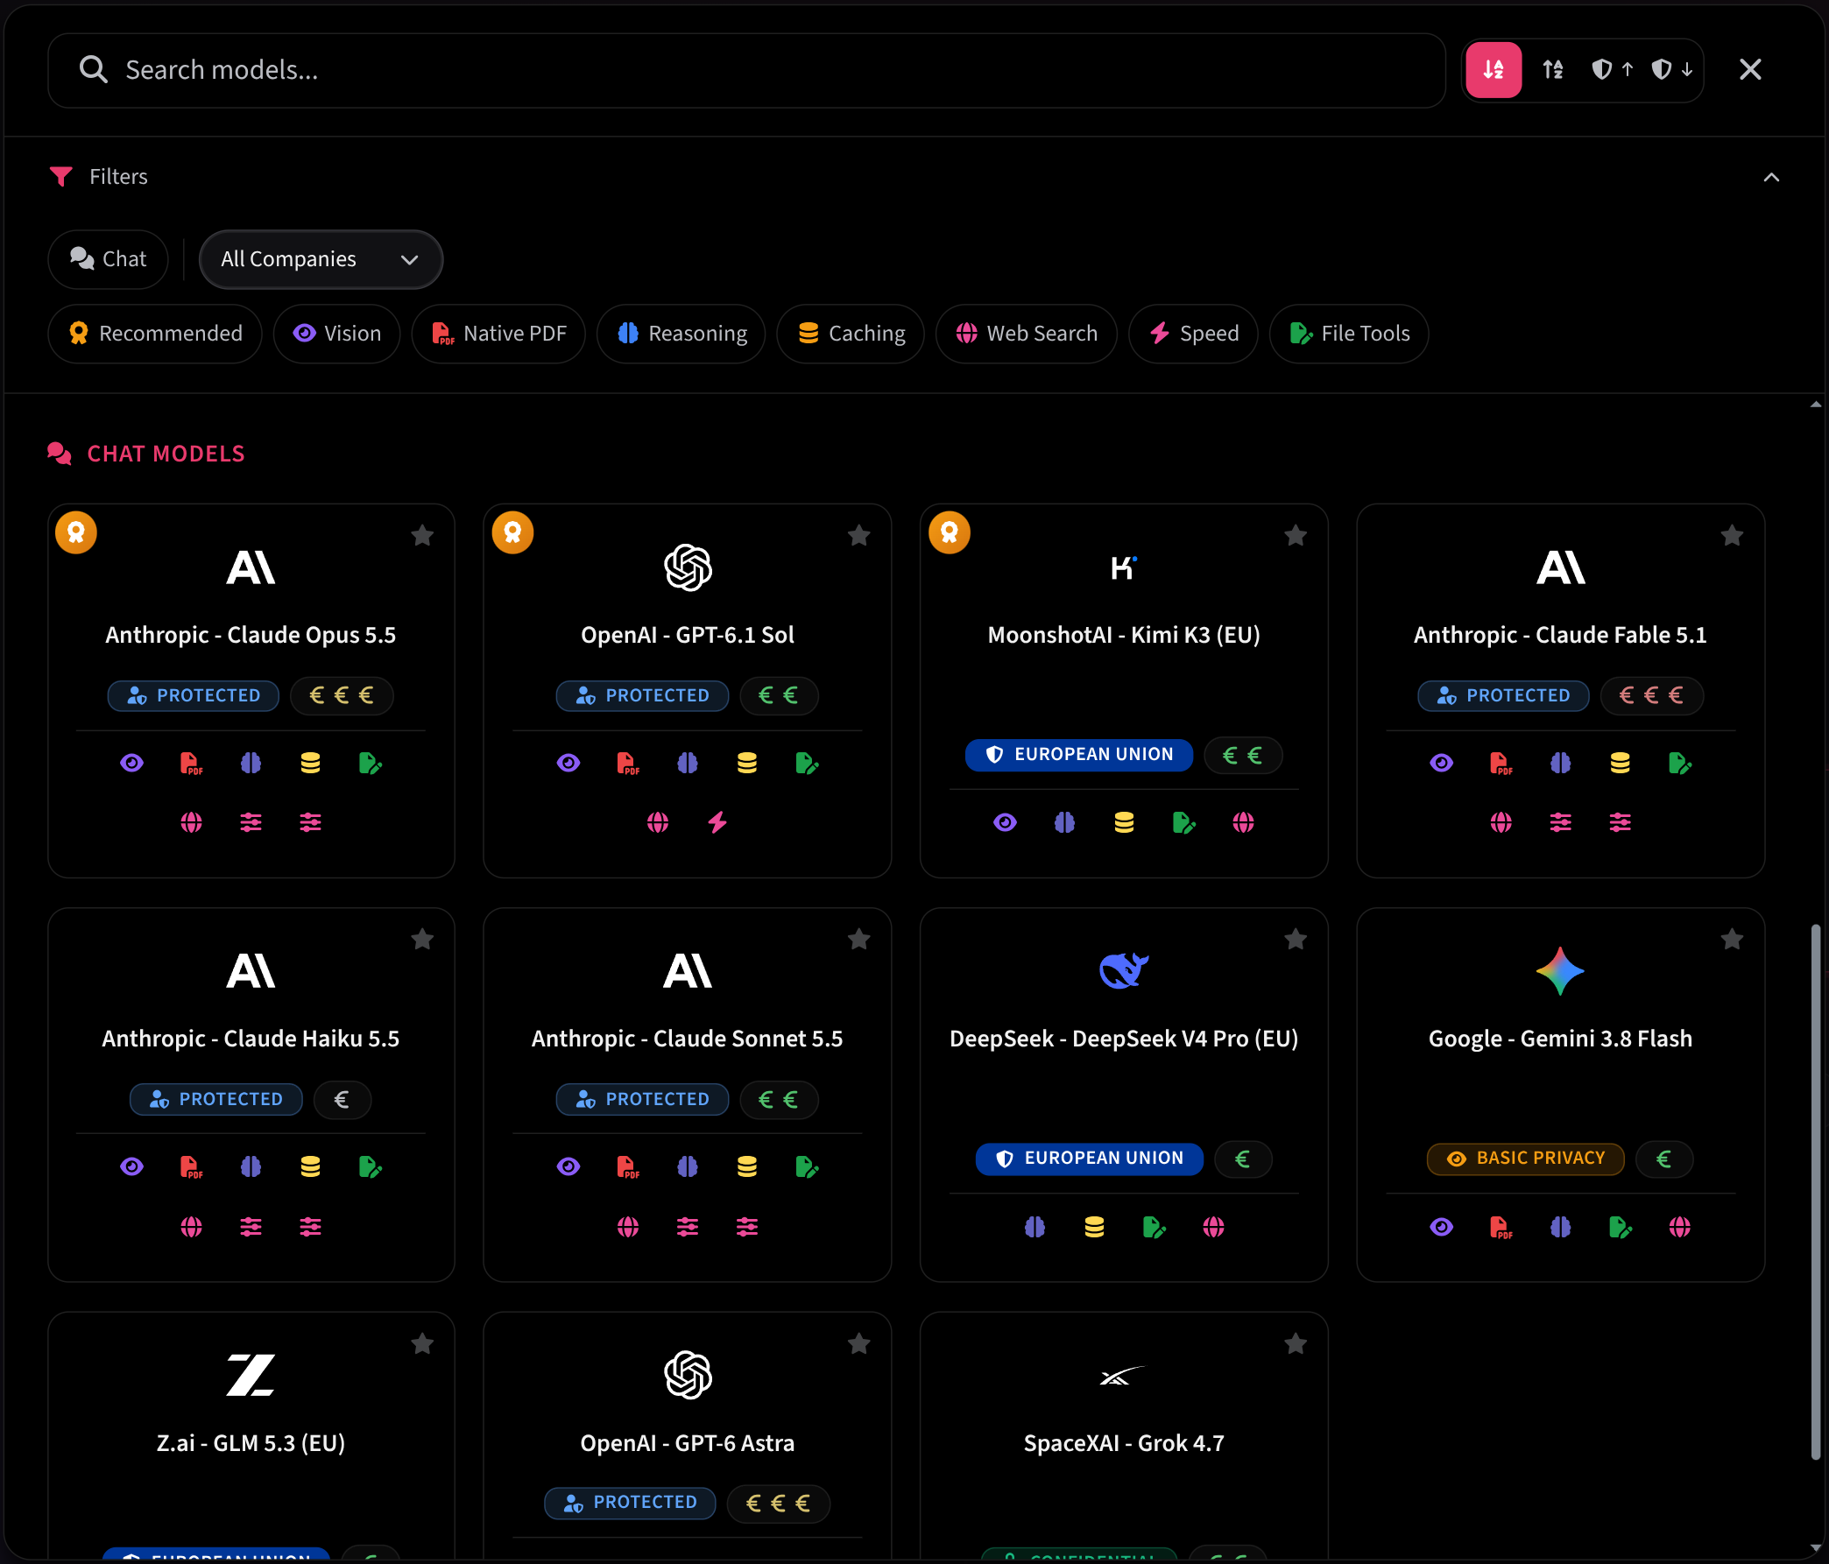Star the Grok 4.7 model
Viewport: 1829px width, 1564px height.
[x=1295, y=1343]
